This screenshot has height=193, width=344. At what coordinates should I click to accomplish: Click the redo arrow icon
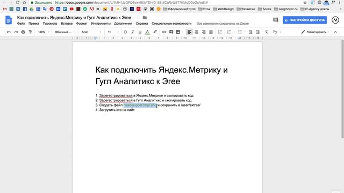[16, 32]
